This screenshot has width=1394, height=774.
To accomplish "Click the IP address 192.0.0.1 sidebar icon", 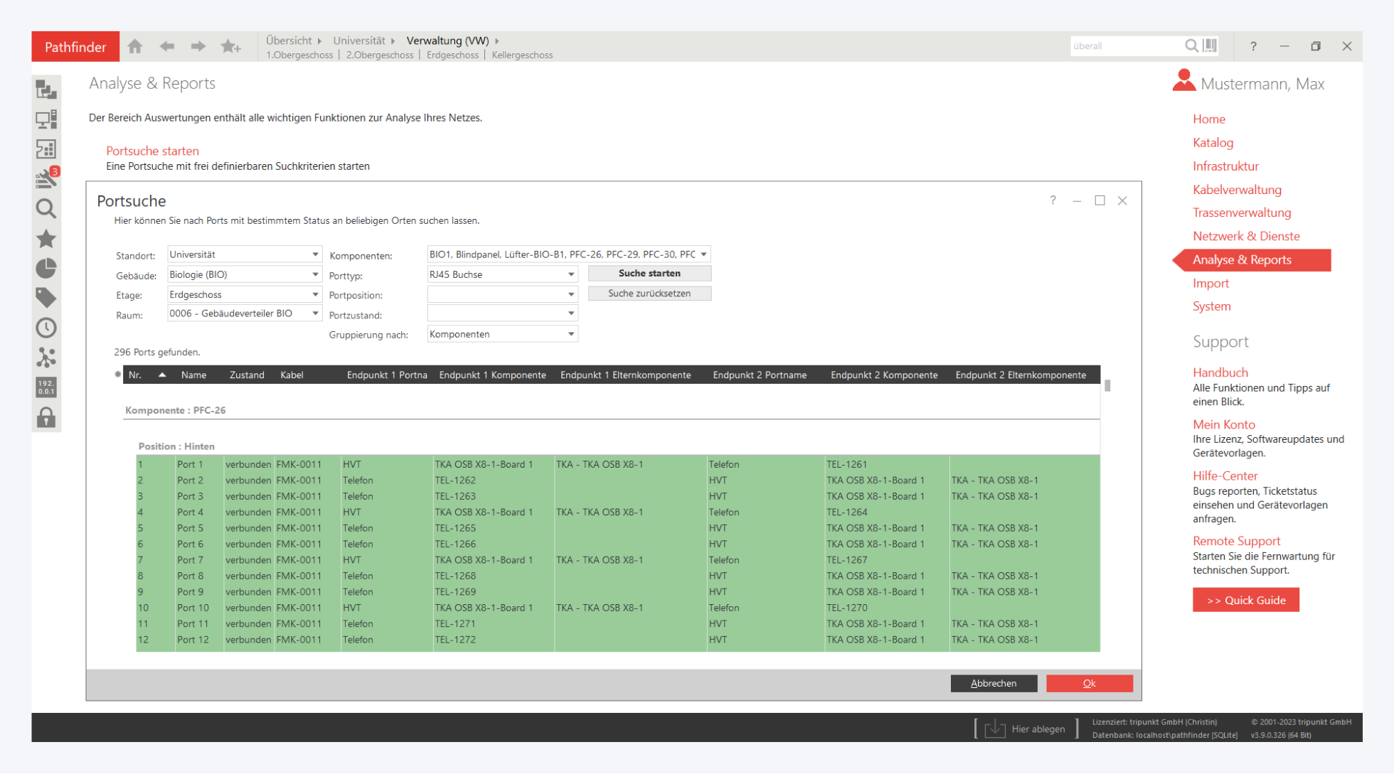I will [46, 387].
